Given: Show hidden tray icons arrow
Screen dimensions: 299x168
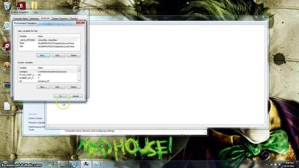Looking at the screenshot, I should coord(267,165).
